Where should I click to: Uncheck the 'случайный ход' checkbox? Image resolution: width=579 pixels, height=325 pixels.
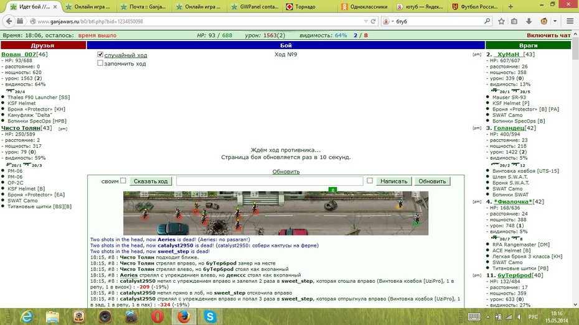100,55
